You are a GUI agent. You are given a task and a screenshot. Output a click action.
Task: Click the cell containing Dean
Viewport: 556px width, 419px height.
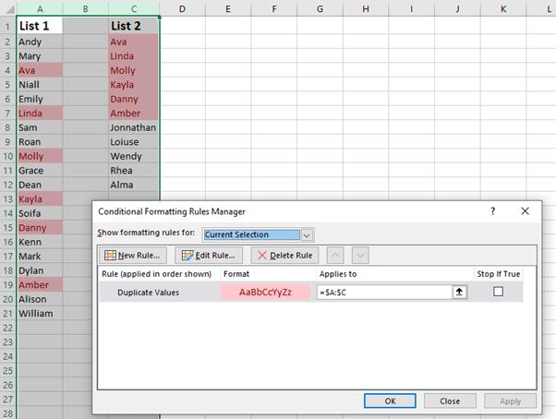40,185
